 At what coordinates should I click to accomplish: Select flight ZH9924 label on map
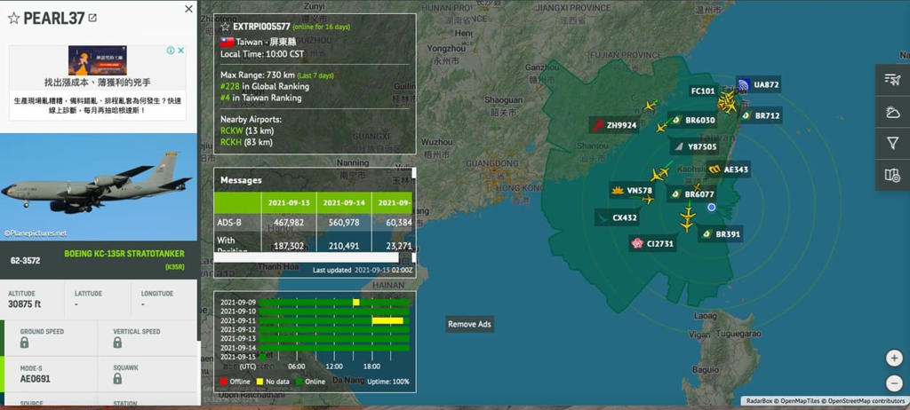(x=614, y=124)
